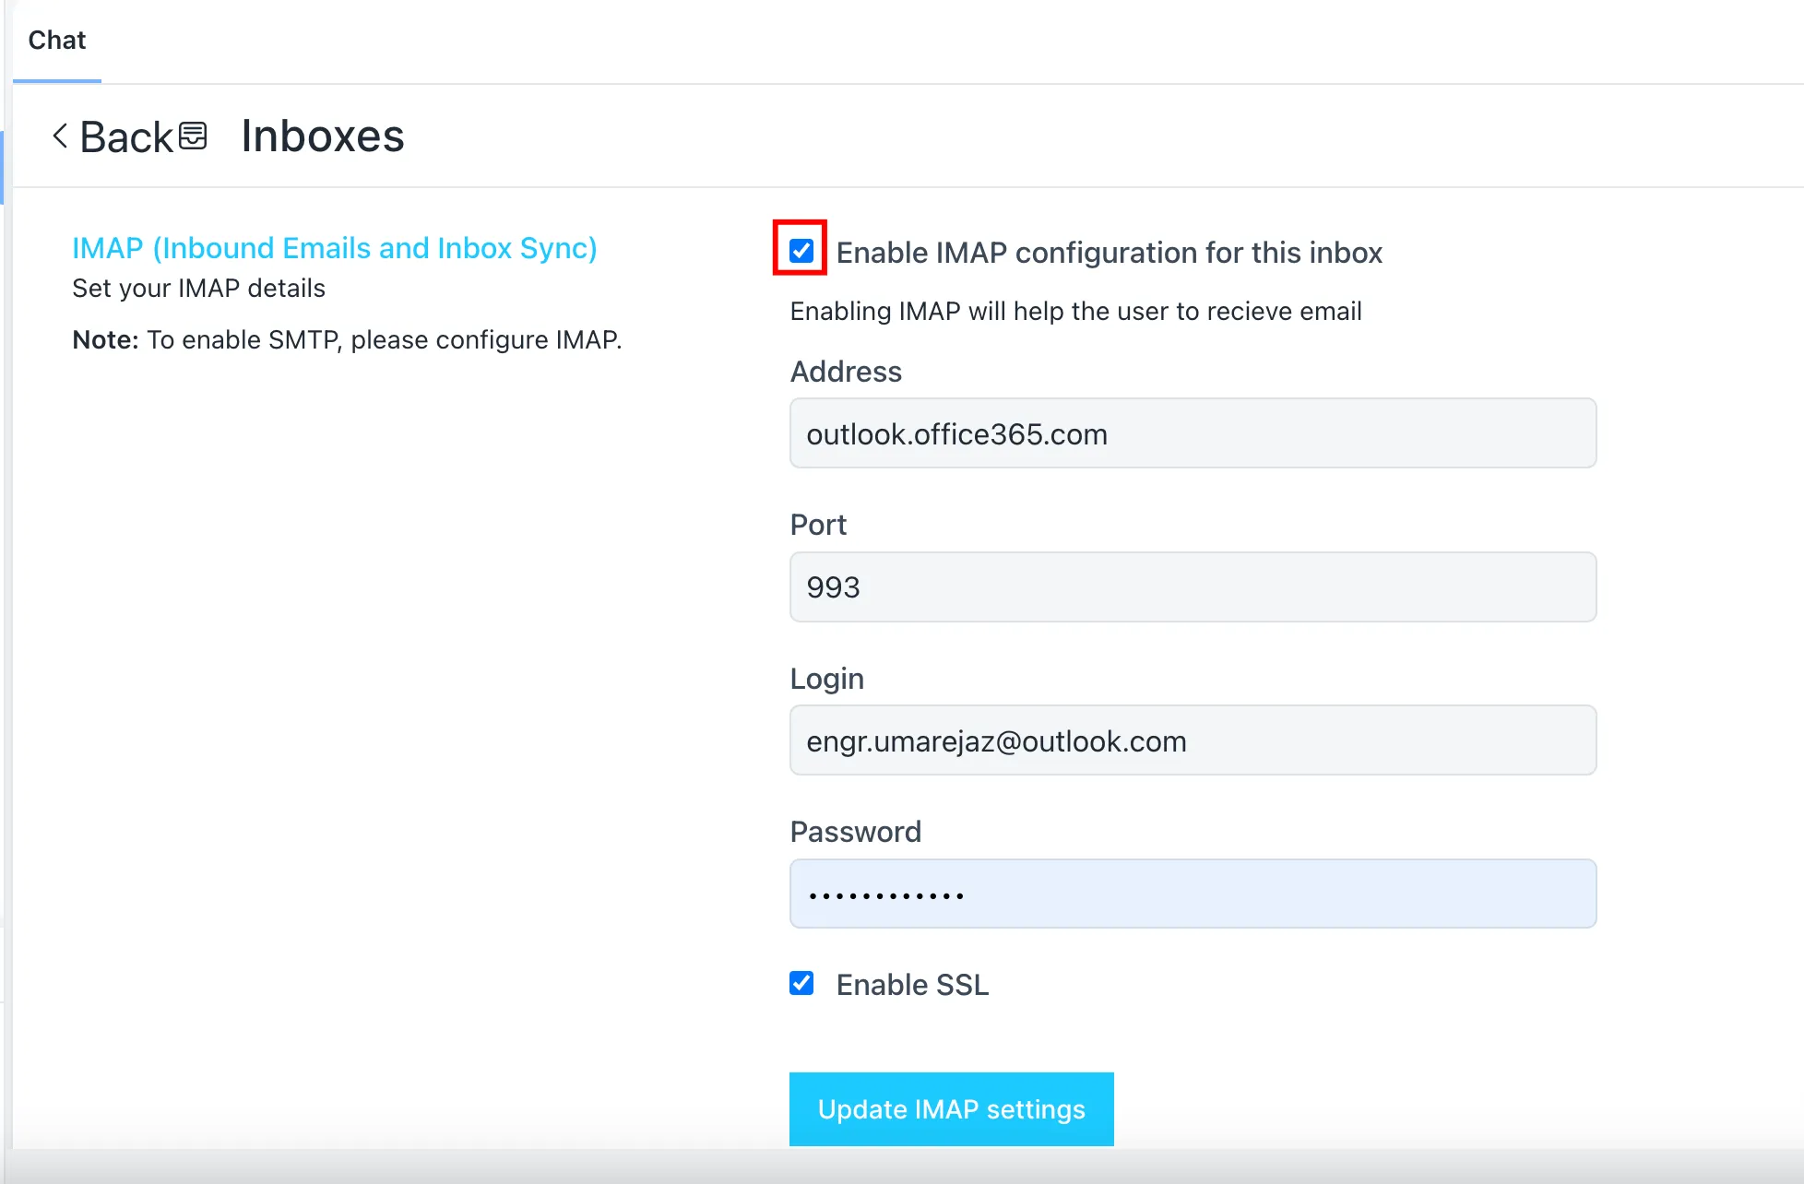Click the Port field label

click(x=818, y=525)
